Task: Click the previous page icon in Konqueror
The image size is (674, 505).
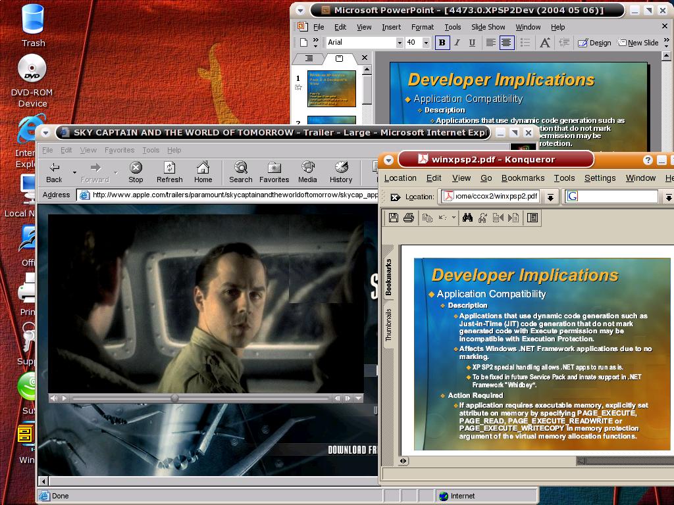Action: click(x=498, y=218)
